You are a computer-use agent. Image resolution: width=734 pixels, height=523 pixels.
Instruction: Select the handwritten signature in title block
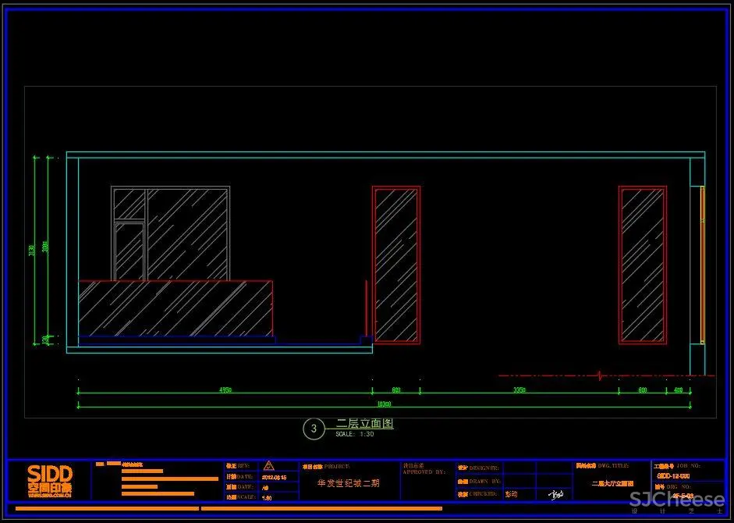point(555,494)
